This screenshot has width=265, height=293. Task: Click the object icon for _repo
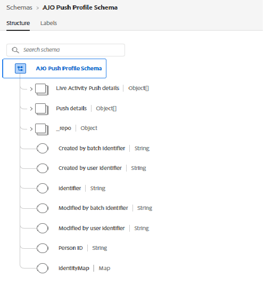coord(42,129)
